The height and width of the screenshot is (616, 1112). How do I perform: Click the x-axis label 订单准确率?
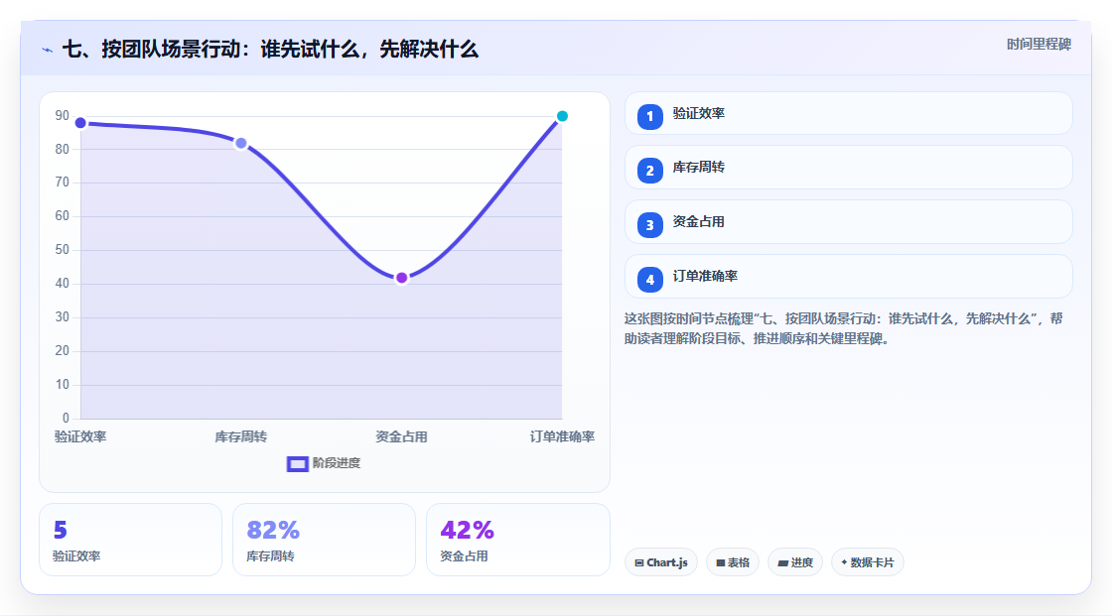[x=562, y=436]
